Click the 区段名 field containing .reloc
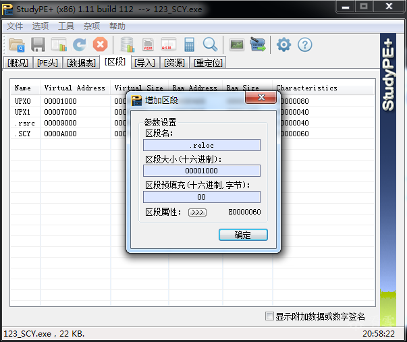This screenshot has height=342, width=407. [x=202, y=145]
